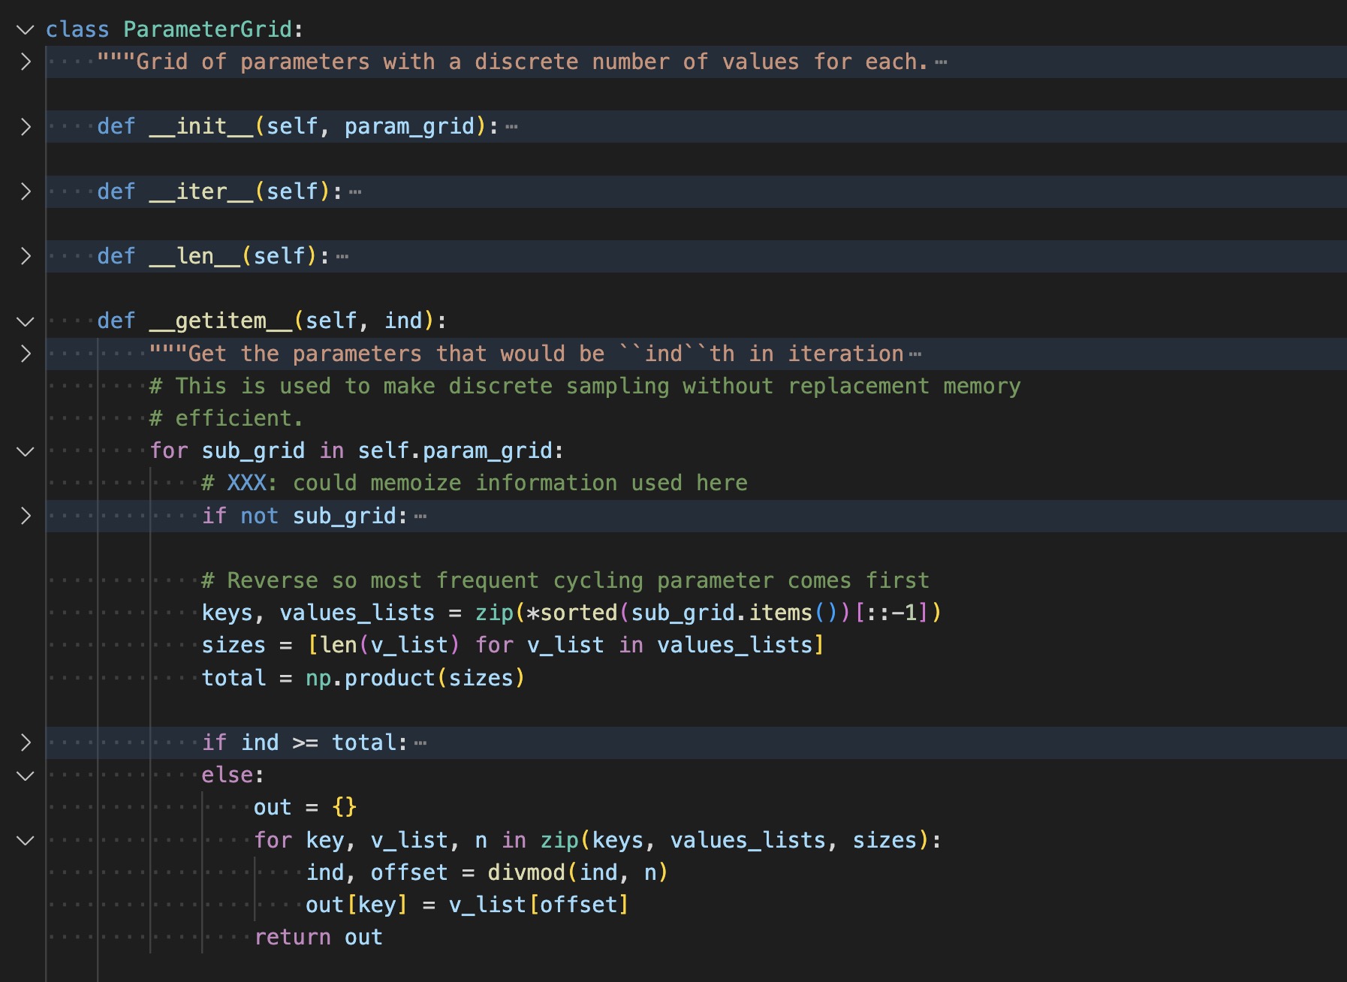This screenshot has height=982, width=1347.
Task: Expand the __init__ method fold chevron
Action: [26, 126]
